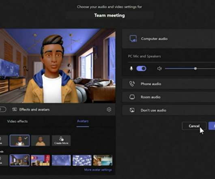215x179 pixels.
Task: Click the Effects and avatars icon
Action: tap(15, 109)
